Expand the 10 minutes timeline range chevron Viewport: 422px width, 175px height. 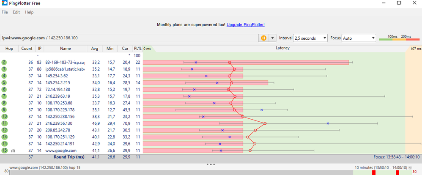tap(410, 167)
